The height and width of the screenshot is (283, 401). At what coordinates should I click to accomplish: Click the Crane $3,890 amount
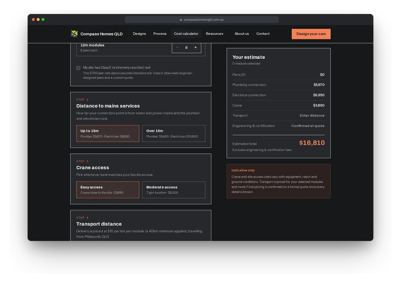(319, 105)
